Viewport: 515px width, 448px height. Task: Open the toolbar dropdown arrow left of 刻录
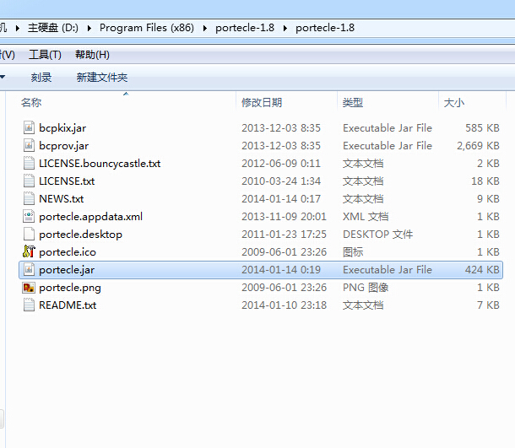(3, 78)
